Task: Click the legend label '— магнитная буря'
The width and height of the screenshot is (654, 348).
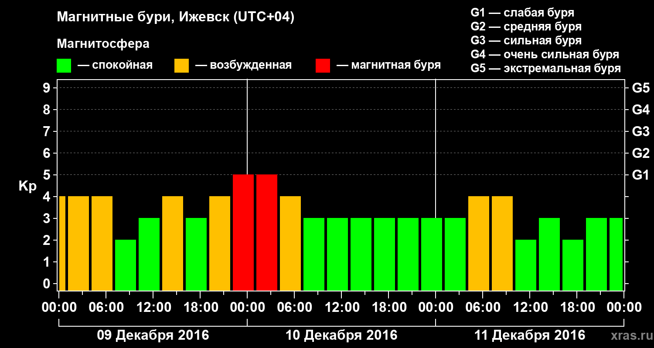Action: 388,65
